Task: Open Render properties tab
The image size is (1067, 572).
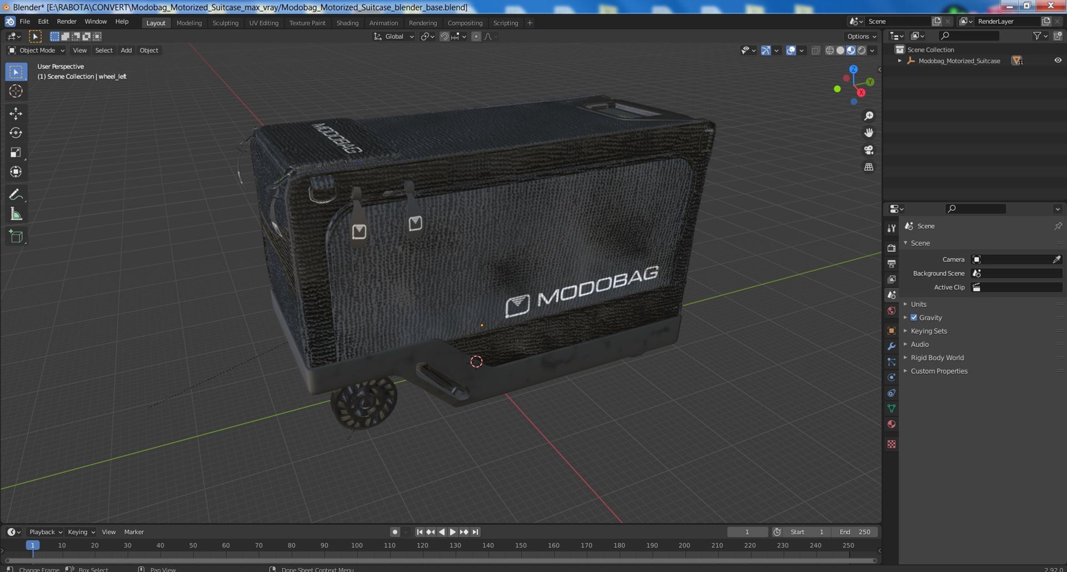Action: (891, 248)
